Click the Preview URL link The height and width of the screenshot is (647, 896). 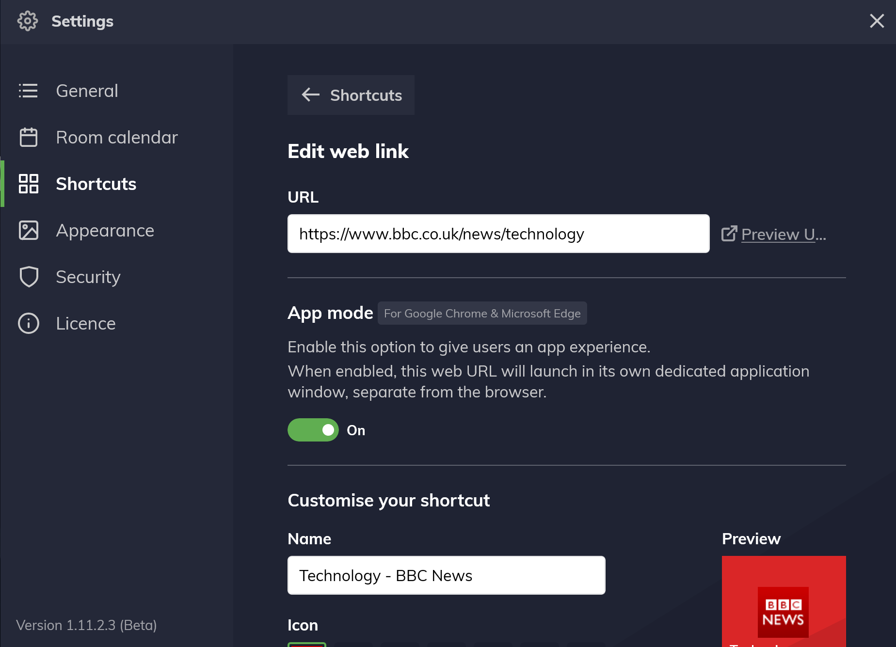point(783,234)
